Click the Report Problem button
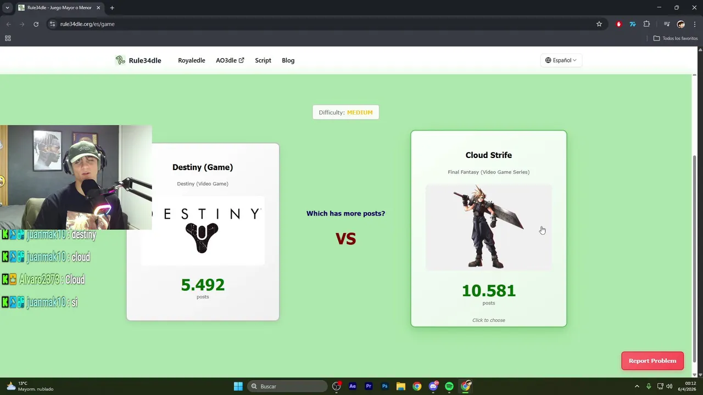This screenshot has width=703, height=395. pyautogui.click(x=652, y=361)
